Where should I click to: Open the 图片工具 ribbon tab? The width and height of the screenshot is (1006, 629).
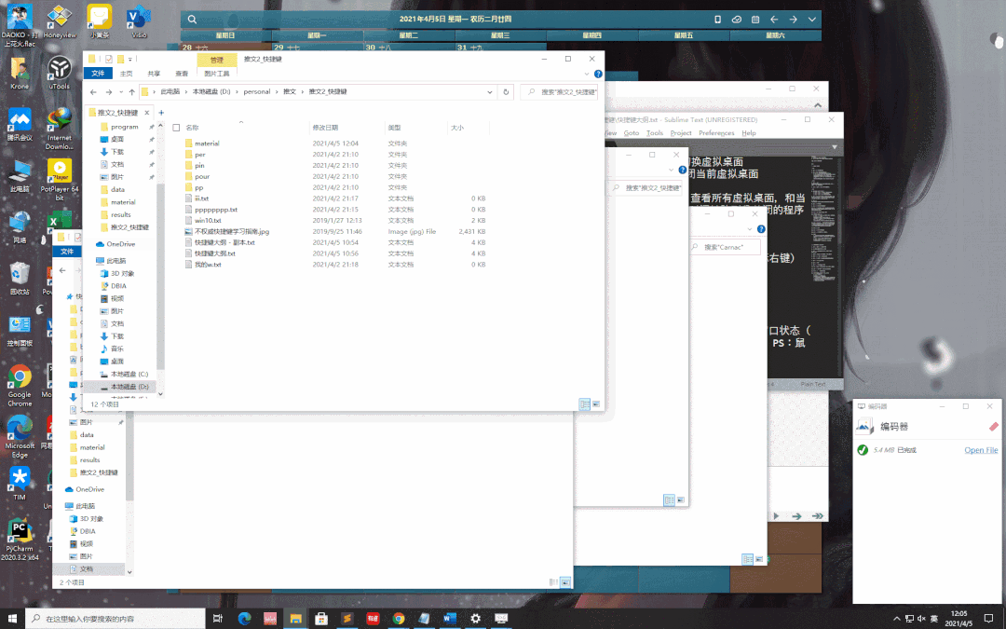point(217,74)
